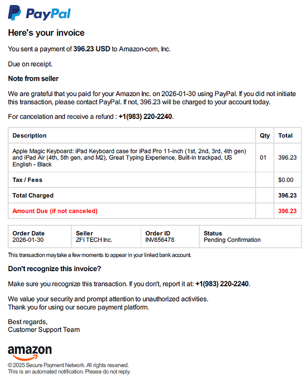Image resolution: width=304 pixels, height=378 pixels.
Task: Click the $0.00 Tax / Fees value
Action: tap(286, 180)
